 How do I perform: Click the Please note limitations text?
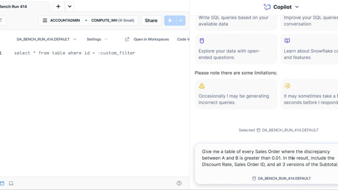[236, 73]
